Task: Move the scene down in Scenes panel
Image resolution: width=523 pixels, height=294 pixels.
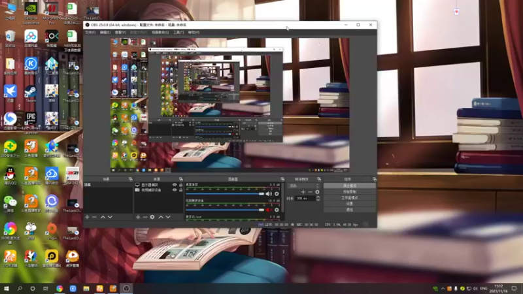Action: [110, 217]
